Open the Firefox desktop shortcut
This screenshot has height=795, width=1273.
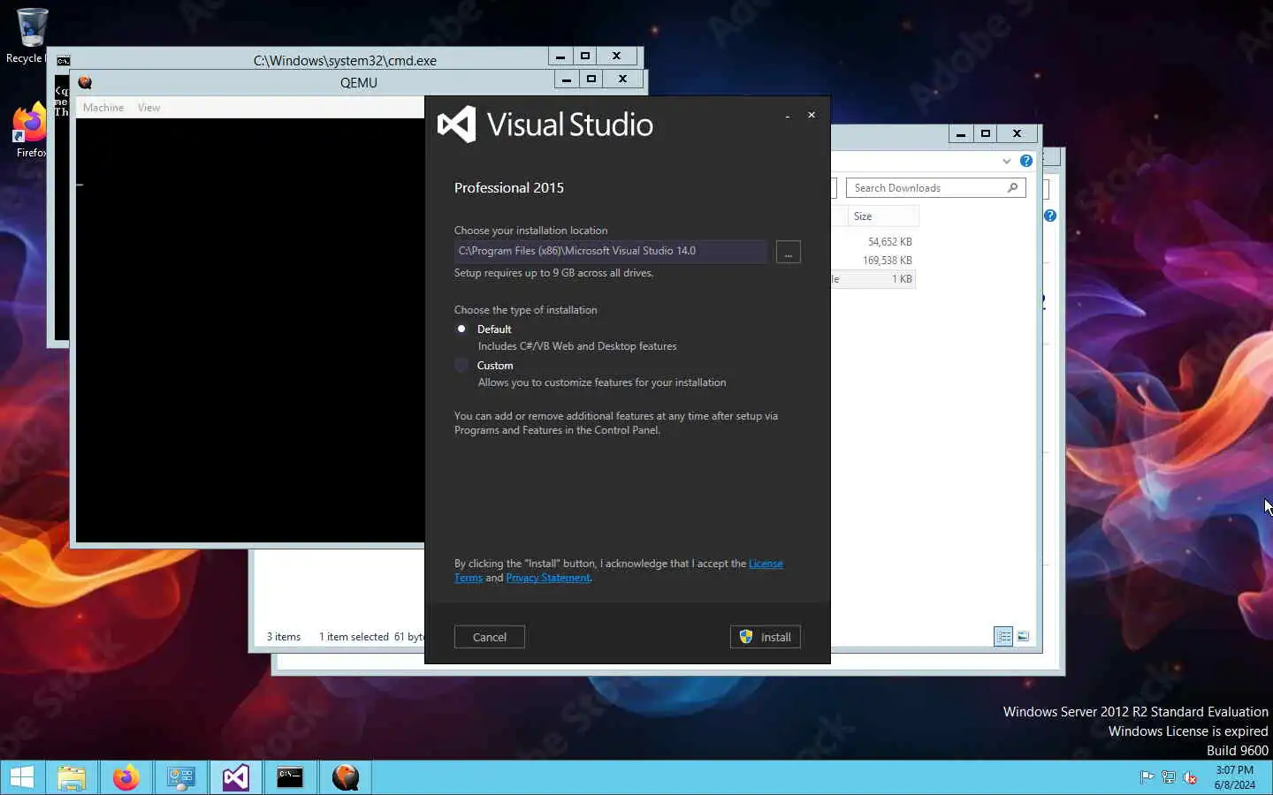click(x=31, y=131)
